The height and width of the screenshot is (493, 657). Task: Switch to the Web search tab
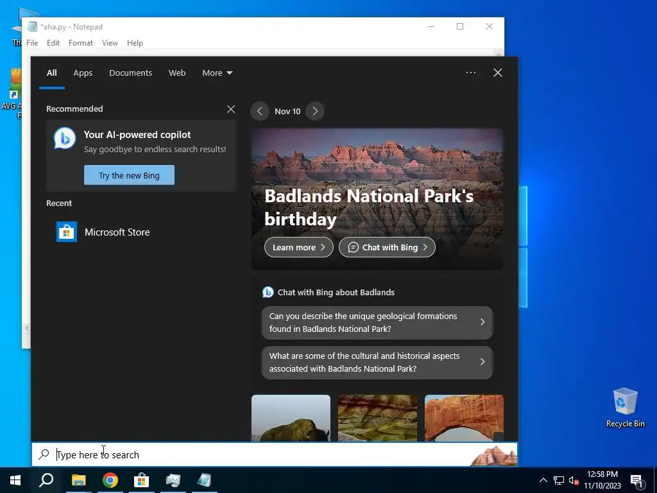pos(177,73)
